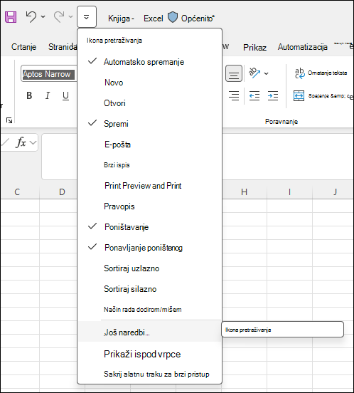Open the Undo history dropdown arrow

pyautogui.click(x=43, y=17)
